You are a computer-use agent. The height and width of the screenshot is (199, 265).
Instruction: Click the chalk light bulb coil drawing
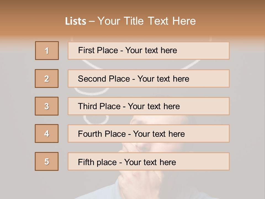pos(97,119)
